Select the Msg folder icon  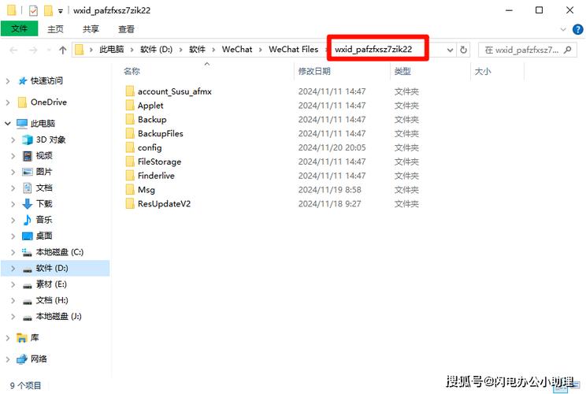[x=130, y=190]
